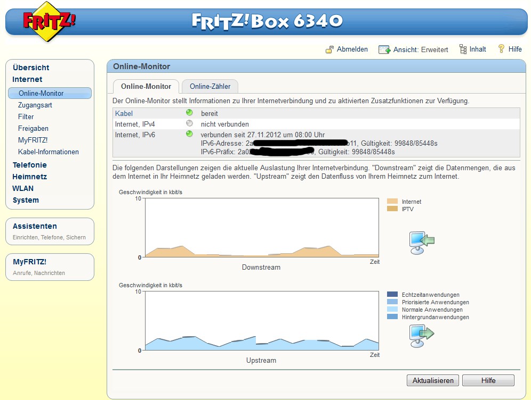The height and width of the screenshot is (400, 531).
Task: Open Übersicht in the sidebar
Action: [x=31, y=68]
